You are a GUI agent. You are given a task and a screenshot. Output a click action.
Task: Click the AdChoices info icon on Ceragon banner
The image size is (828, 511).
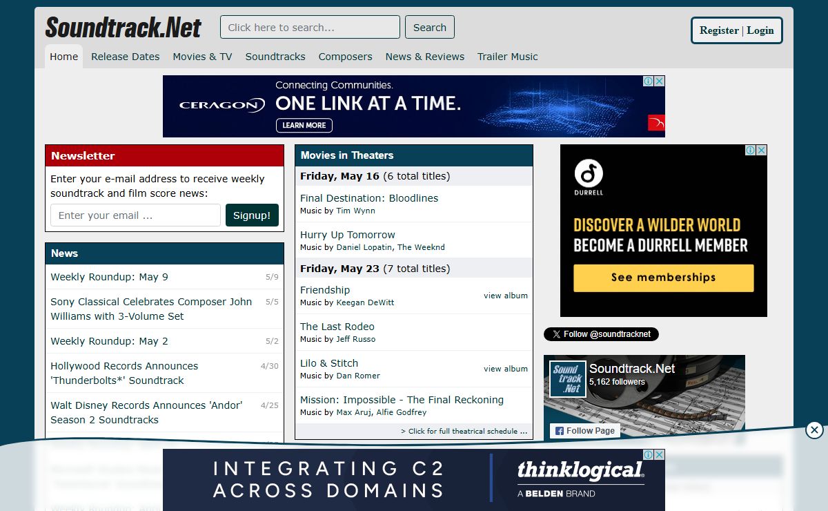coord(649,81)
